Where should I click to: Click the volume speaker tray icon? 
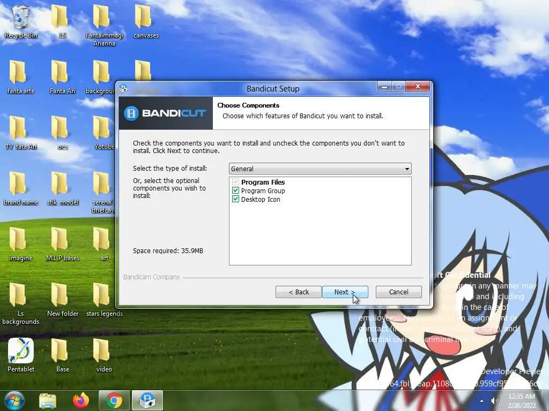pos(494,401)
